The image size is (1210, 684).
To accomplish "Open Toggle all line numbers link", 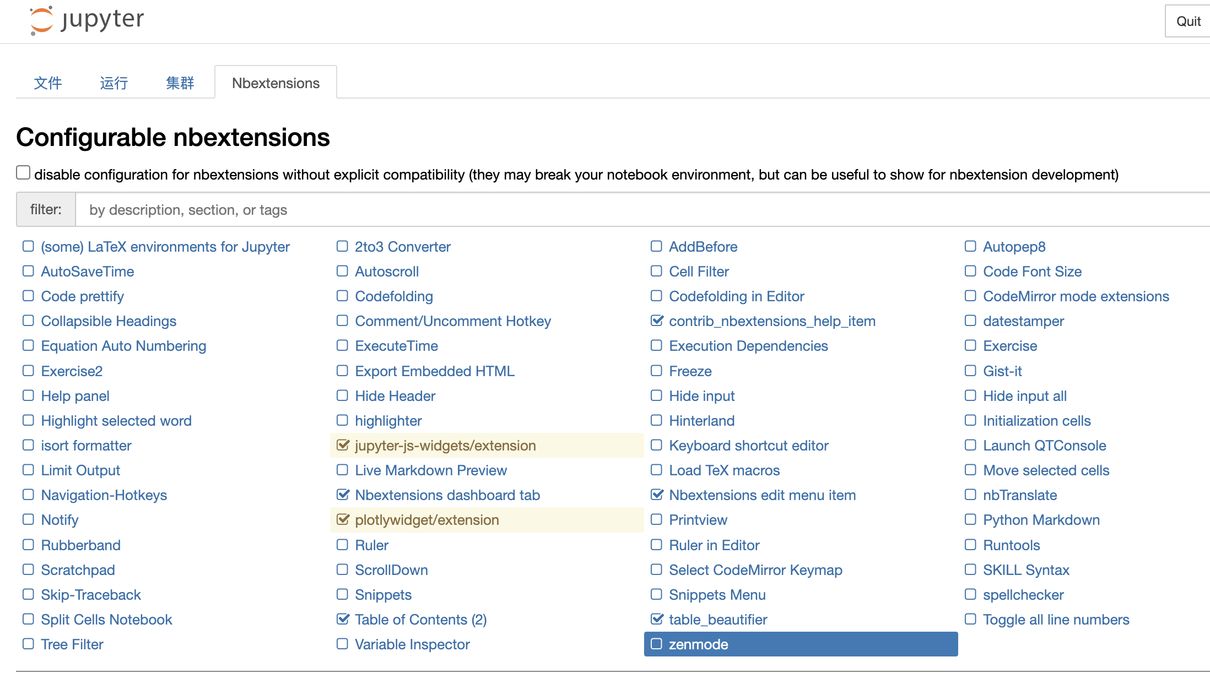I will (1056, 620).
